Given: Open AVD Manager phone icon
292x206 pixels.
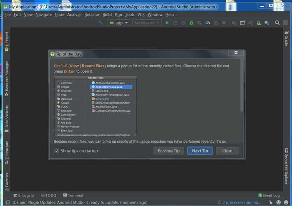Looking at the screenshot, I should 259,23.
